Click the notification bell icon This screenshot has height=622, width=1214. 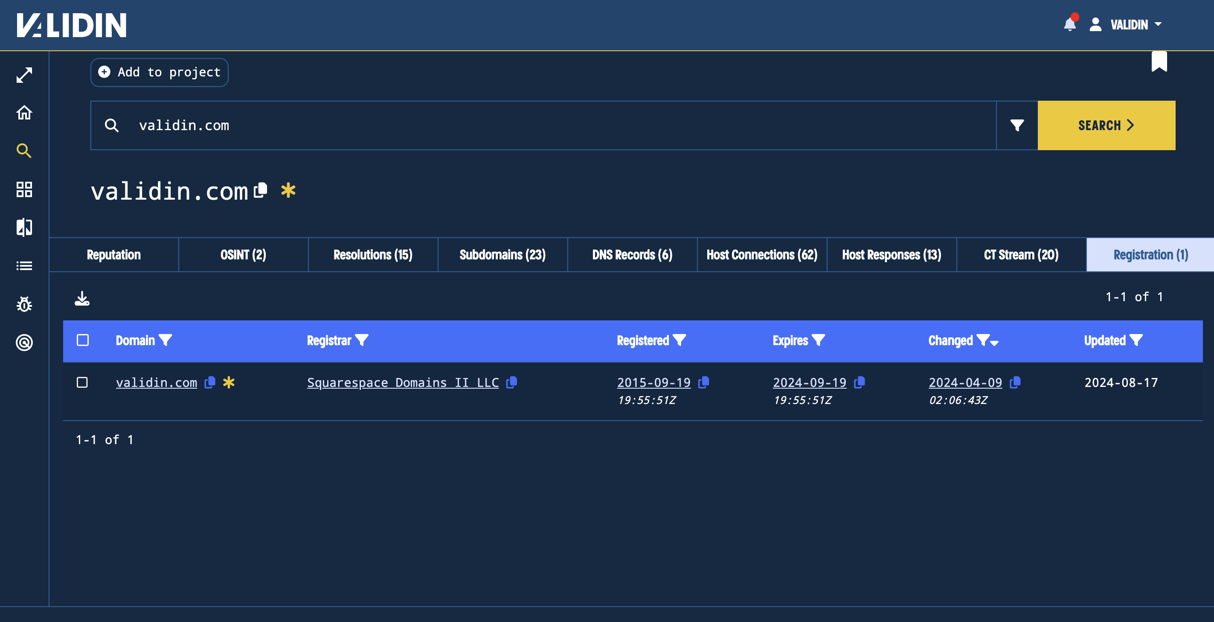(1070, 23)
